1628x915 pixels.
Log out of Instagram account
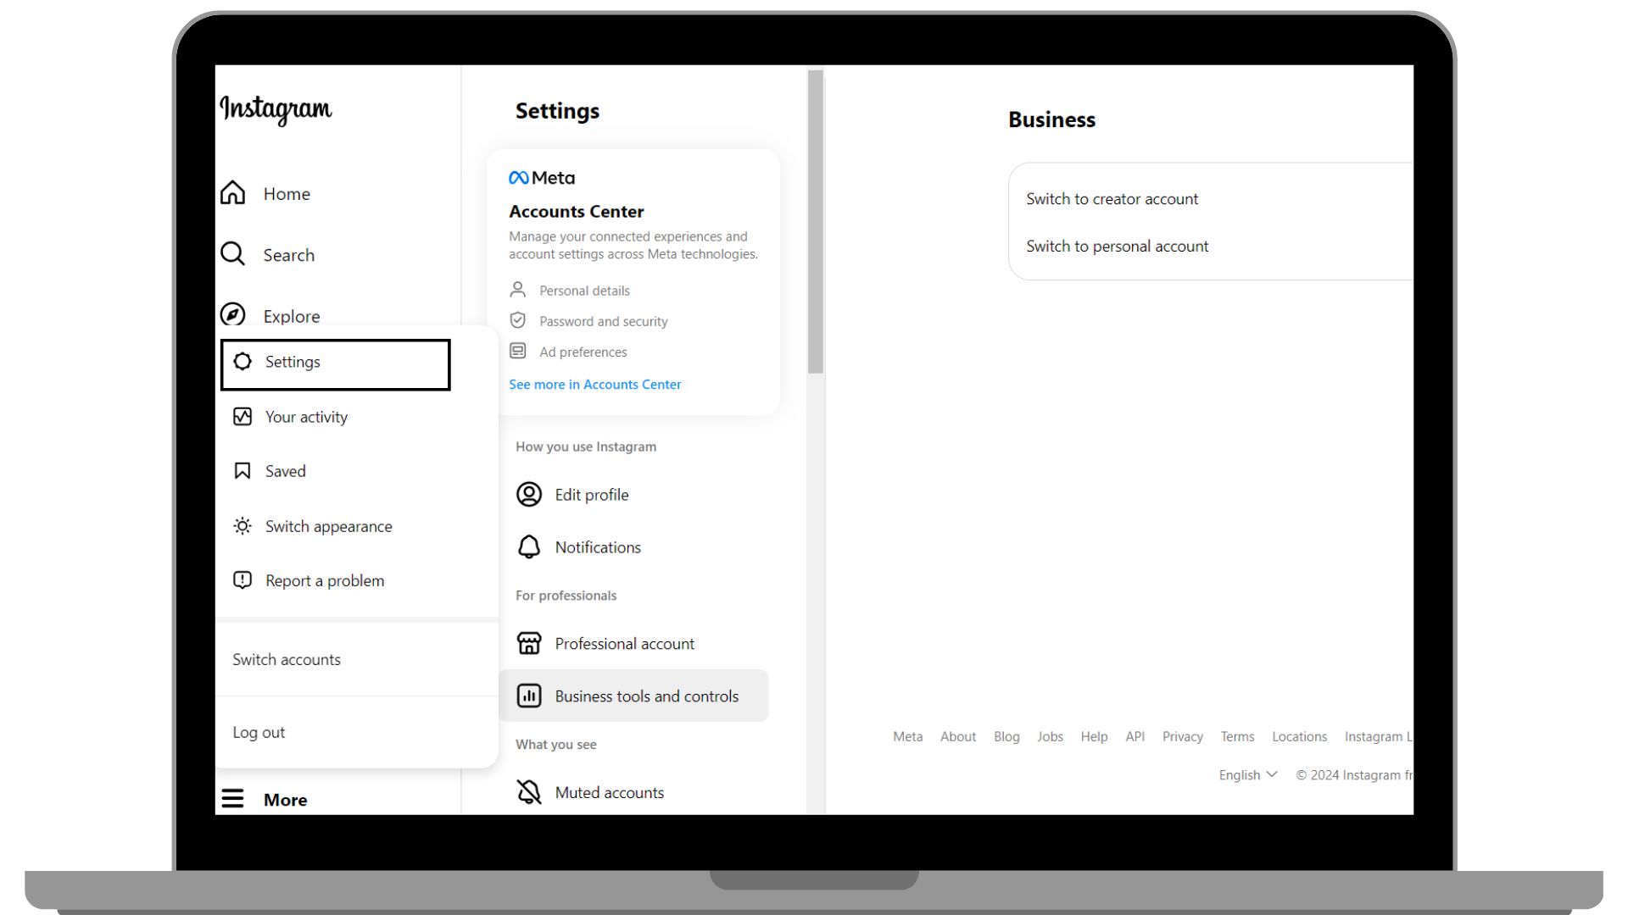click(x=259, y=732)
